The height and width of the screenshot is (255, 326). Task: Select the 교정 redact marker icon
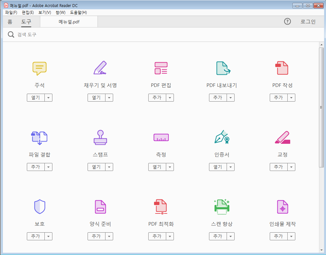tap(283, 137)
